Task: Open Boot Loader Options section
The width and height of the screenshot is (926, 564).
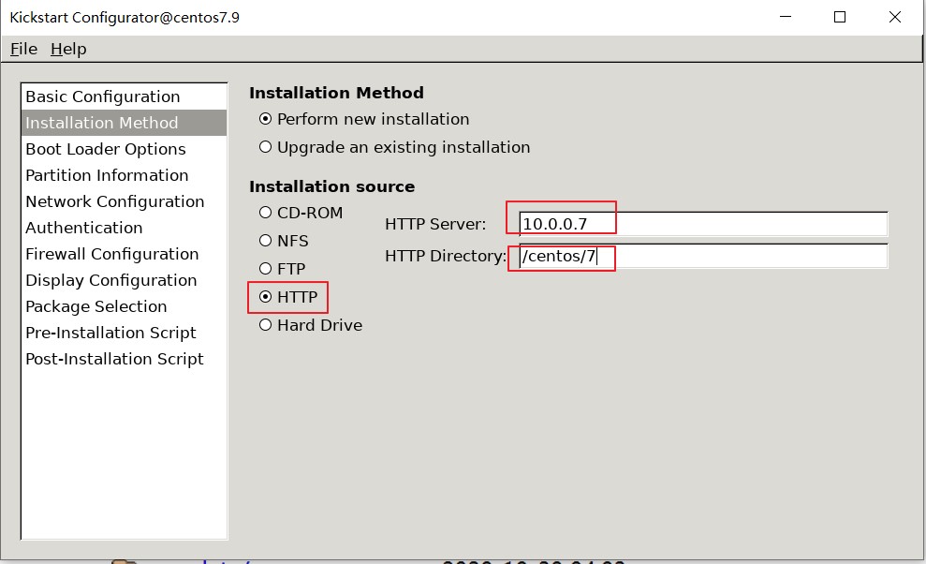Action: (x=124, y=149)
